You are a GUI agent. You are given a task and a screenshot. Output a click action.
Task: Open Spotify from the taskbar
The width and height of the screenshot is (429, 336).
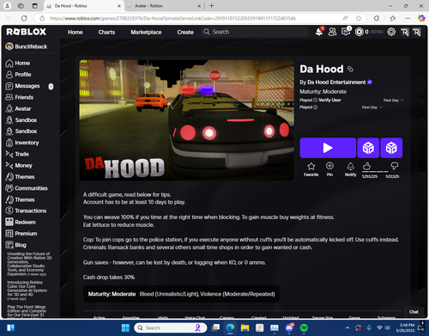(x=304, y=327)
